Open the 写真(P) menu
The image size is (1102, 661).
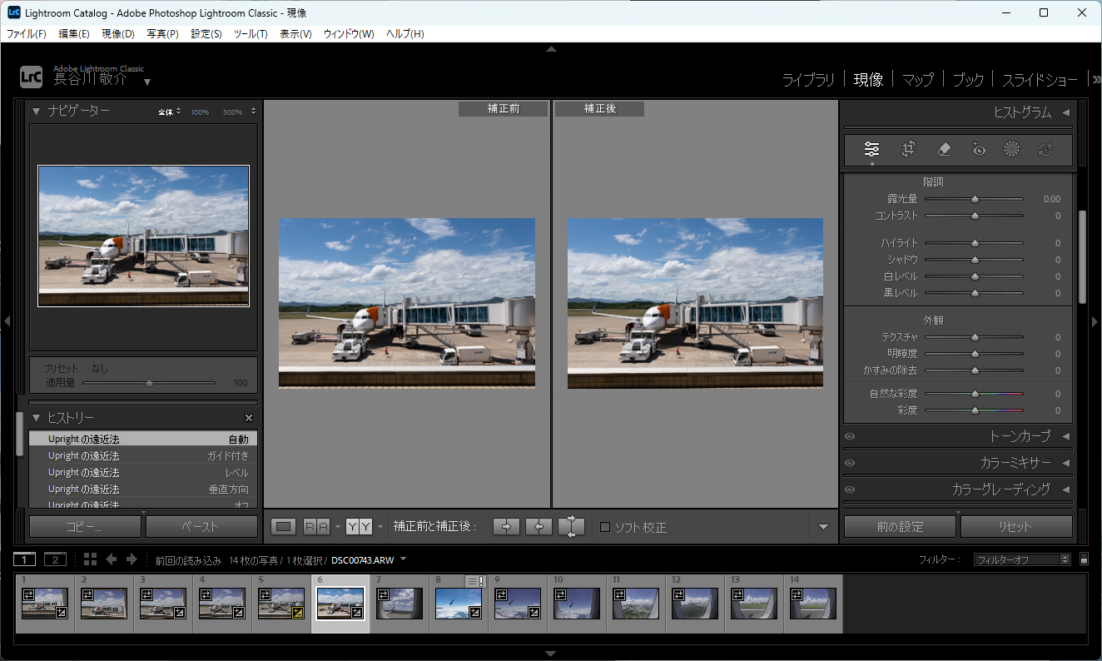tap(162, 34)
